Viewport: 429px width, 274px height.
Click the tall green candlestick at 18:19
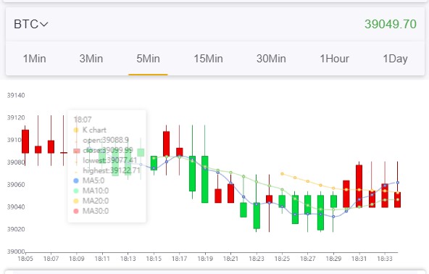[x=204, y=179]
